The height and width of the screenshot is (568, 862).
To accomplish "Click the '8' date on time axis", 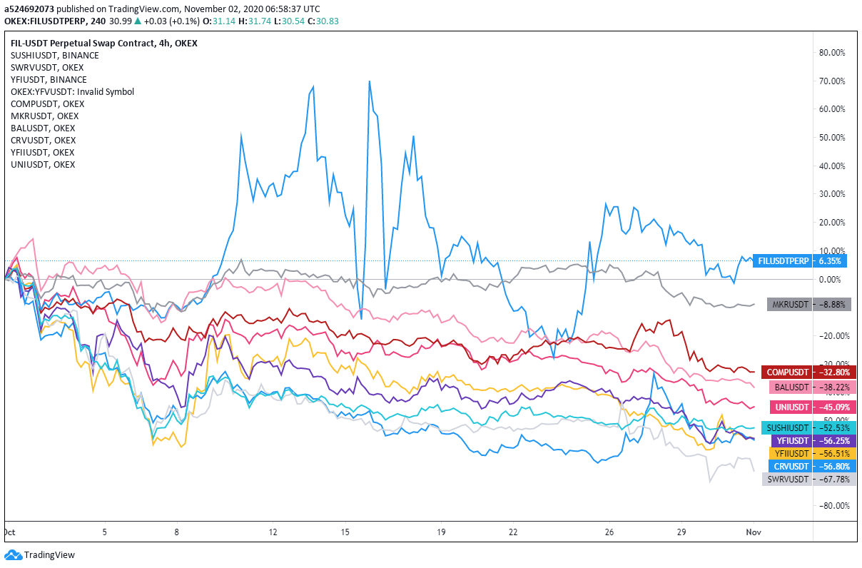I will tap(176, 532).
